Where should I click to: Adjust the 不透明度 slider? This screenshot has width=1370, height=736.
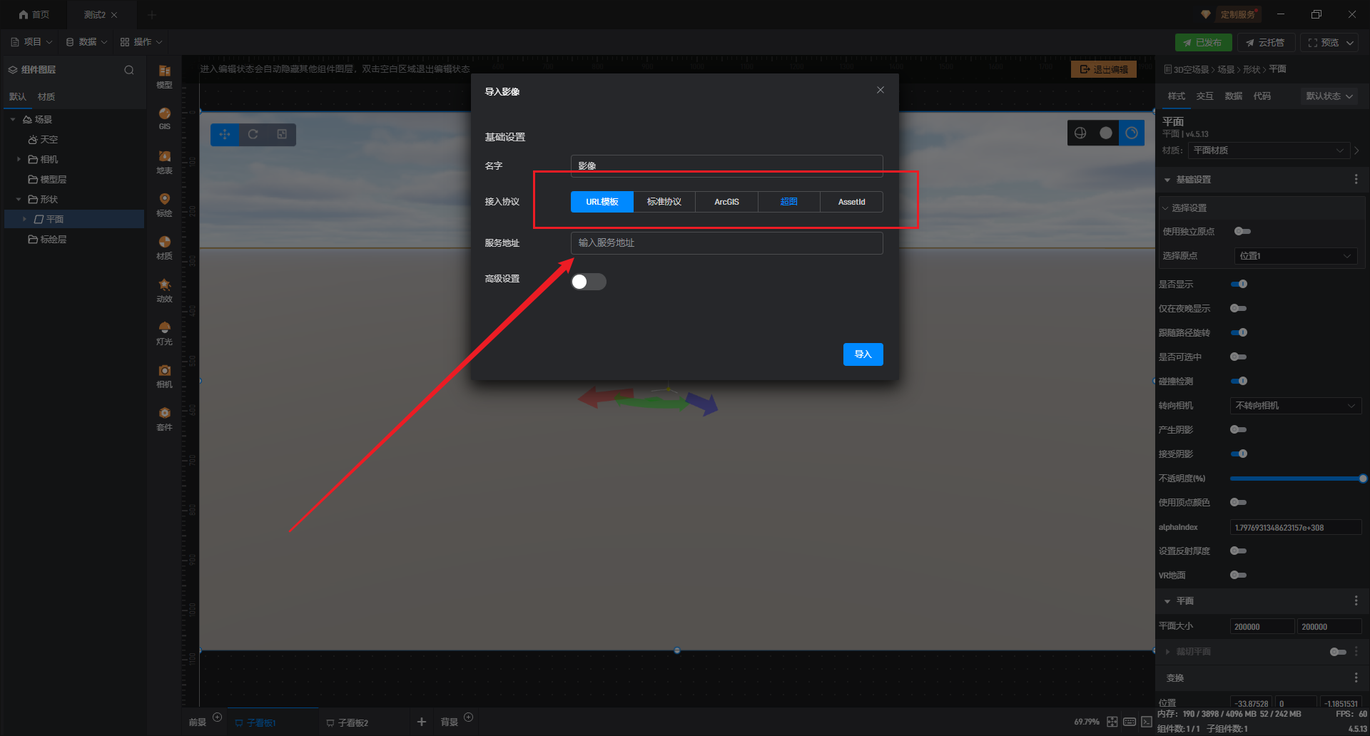[1295, 479]
